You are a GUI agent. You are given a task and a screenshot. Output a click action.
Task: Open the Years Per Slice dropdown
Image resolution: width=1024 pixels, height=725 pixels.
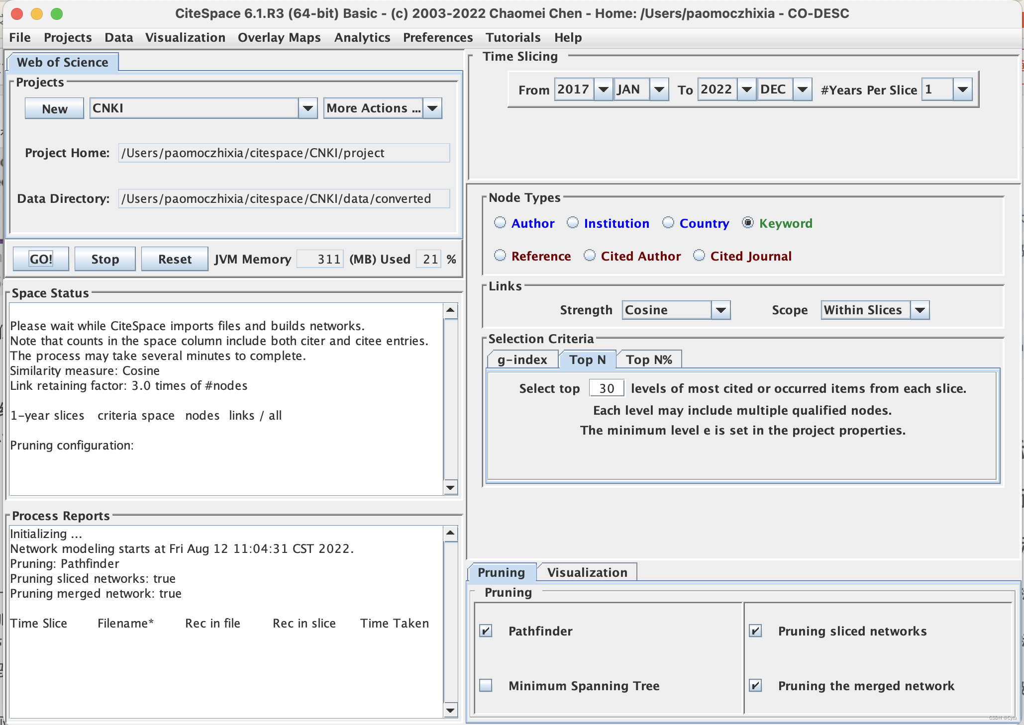[x=962, y=90]
